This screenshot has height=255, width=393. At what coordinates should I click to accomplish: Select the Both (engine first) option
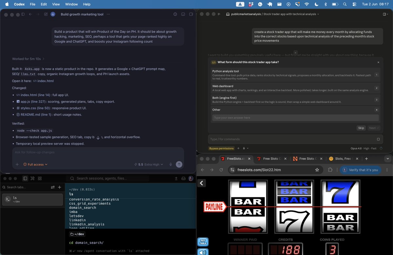(x=295, y=100)
